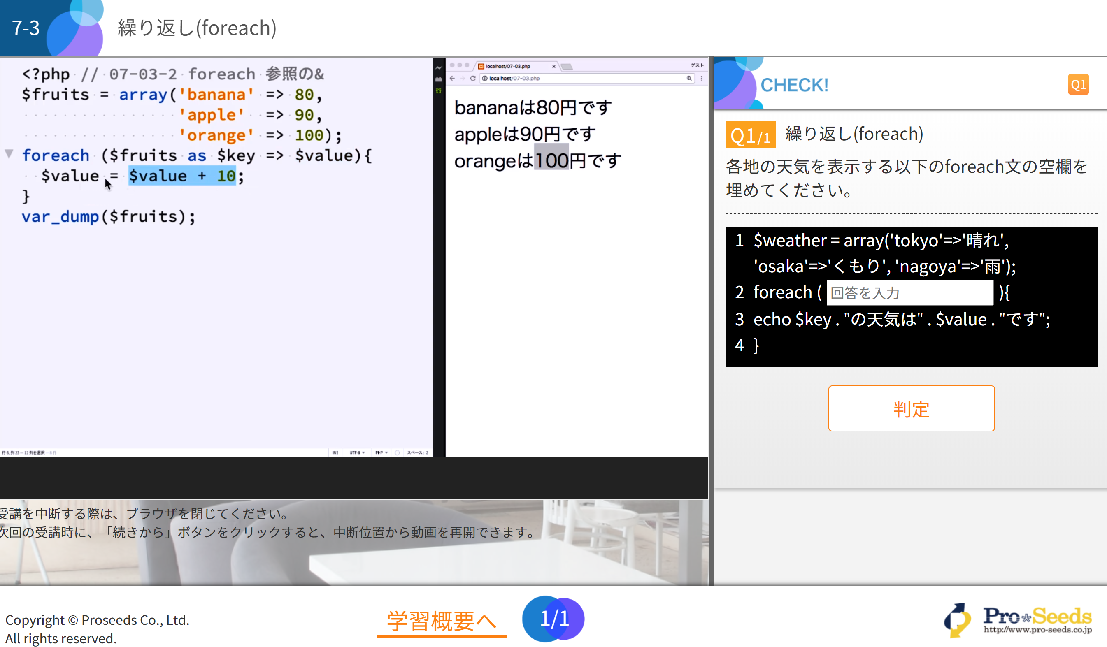Click the Live Preview lightning icon
1107x647 pixels.
pyautogui.click(x=438, y=68)
